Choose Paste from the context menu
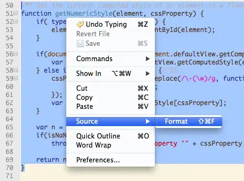 pos(111,106)
